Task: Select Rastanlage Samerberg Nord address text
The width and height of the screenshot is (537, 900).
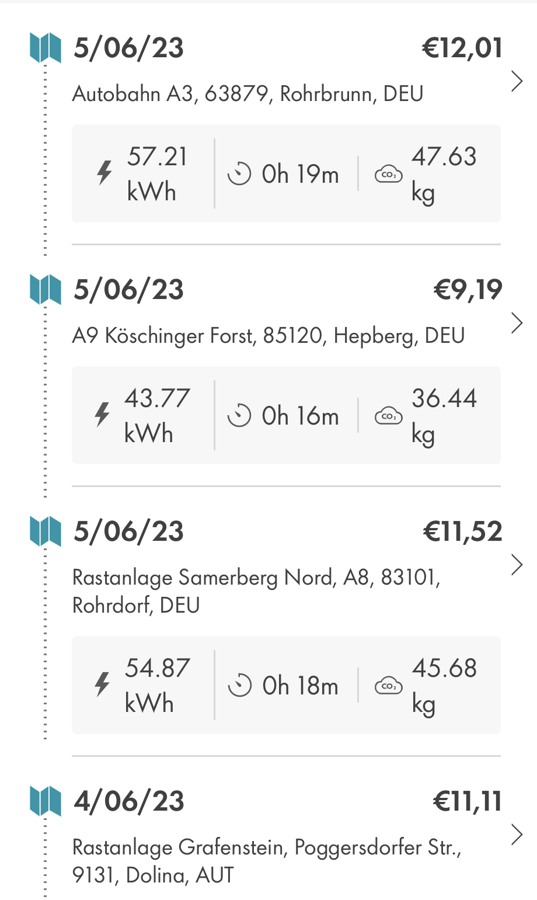Action: [x=256, y=590]
